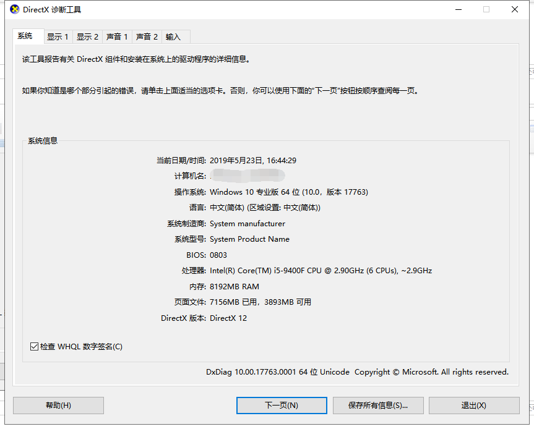The image size is (534, 429).
Task: Switch to the 显示 1 tab
Action: point(58,36)
